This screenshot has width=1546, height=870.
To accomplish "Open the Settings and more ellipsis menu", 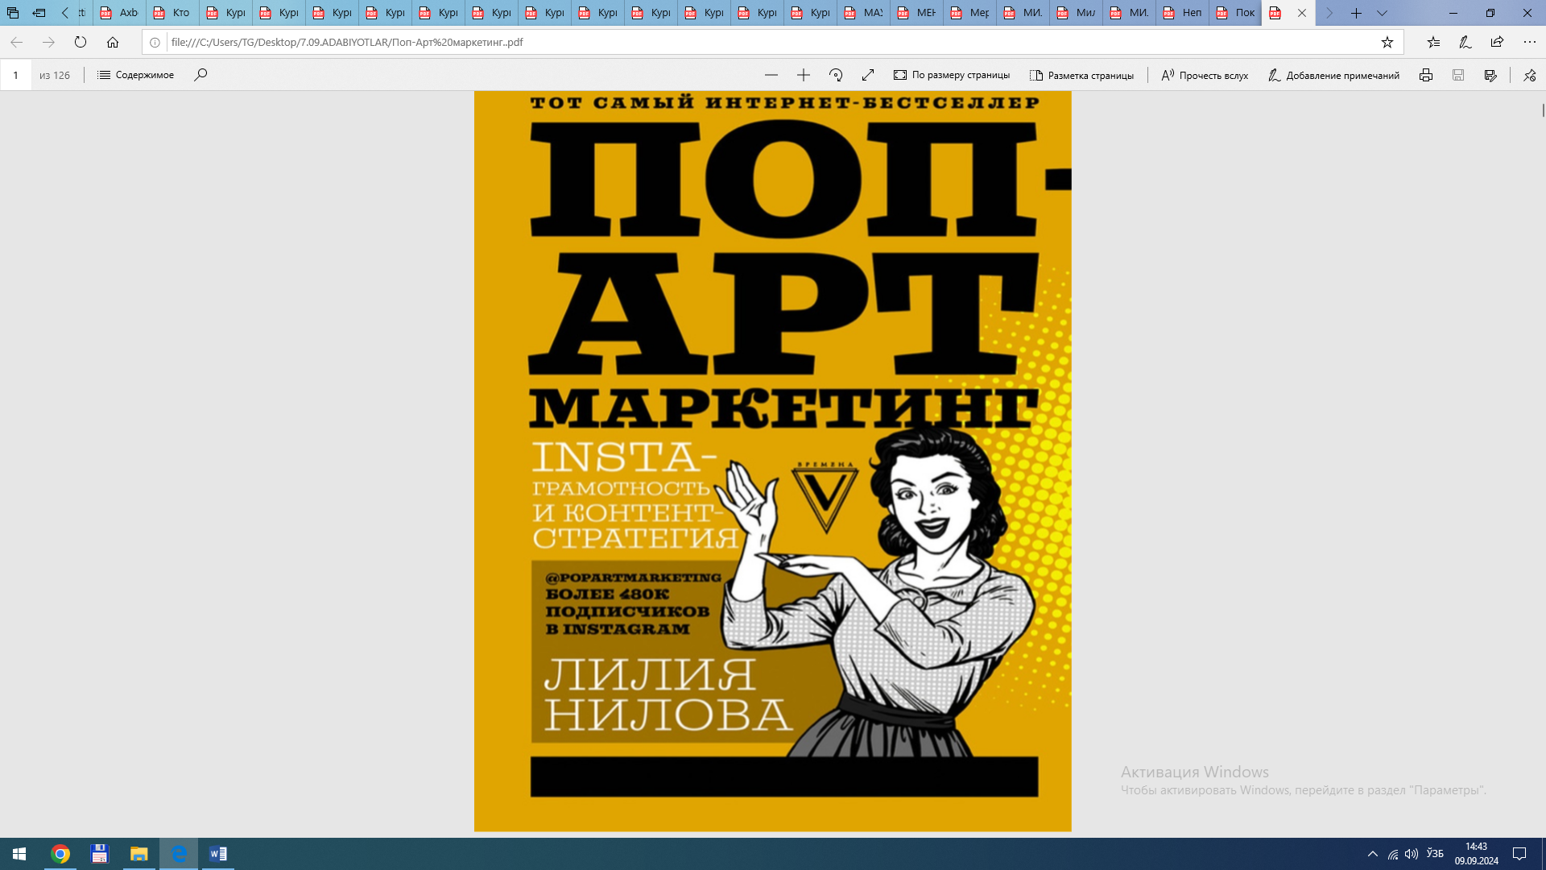I will point(1530,42).
